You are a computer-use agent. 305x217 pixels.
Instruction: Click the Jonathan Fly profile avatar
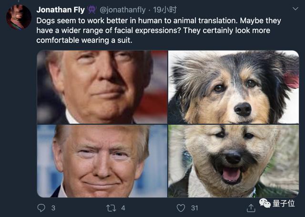19,18
